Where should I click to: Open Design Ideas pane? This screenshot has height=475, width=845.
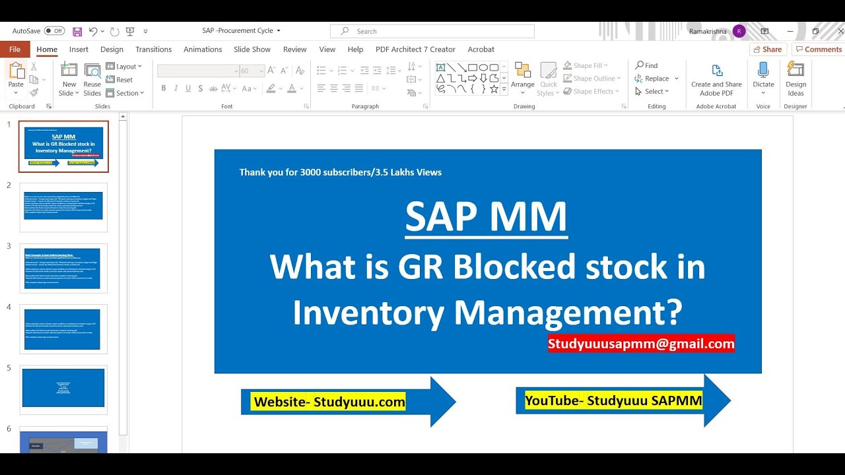[795, 79]
